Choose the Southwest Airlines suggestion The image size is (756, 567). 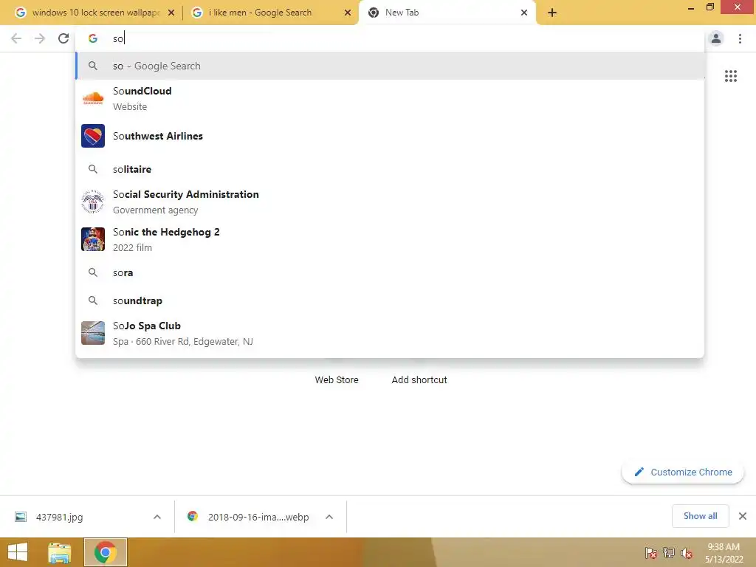click(390, 136)
